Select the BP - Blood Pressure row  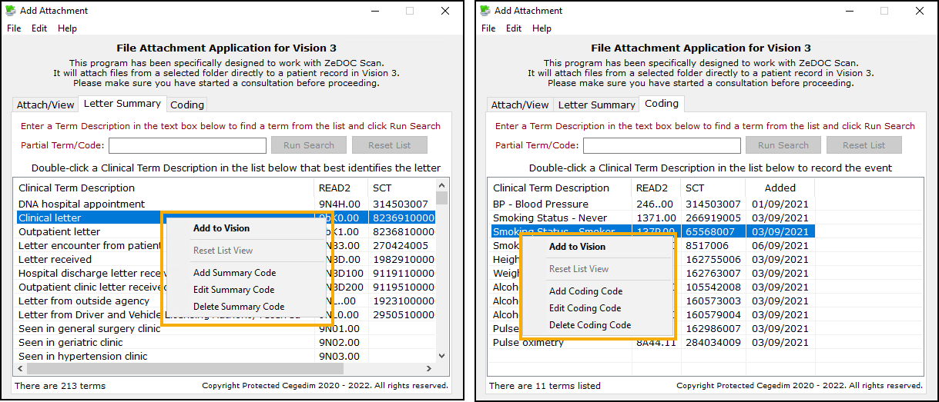(x=541, y=204)
